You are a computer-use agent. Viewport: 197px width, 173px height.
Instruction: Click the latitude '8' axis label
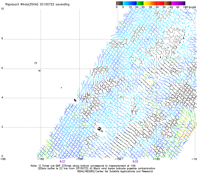pos(2,38)
